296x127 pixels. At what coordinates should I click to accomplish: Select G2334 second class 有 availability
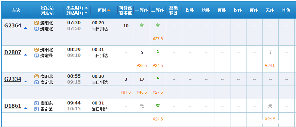tap(158, 79)
